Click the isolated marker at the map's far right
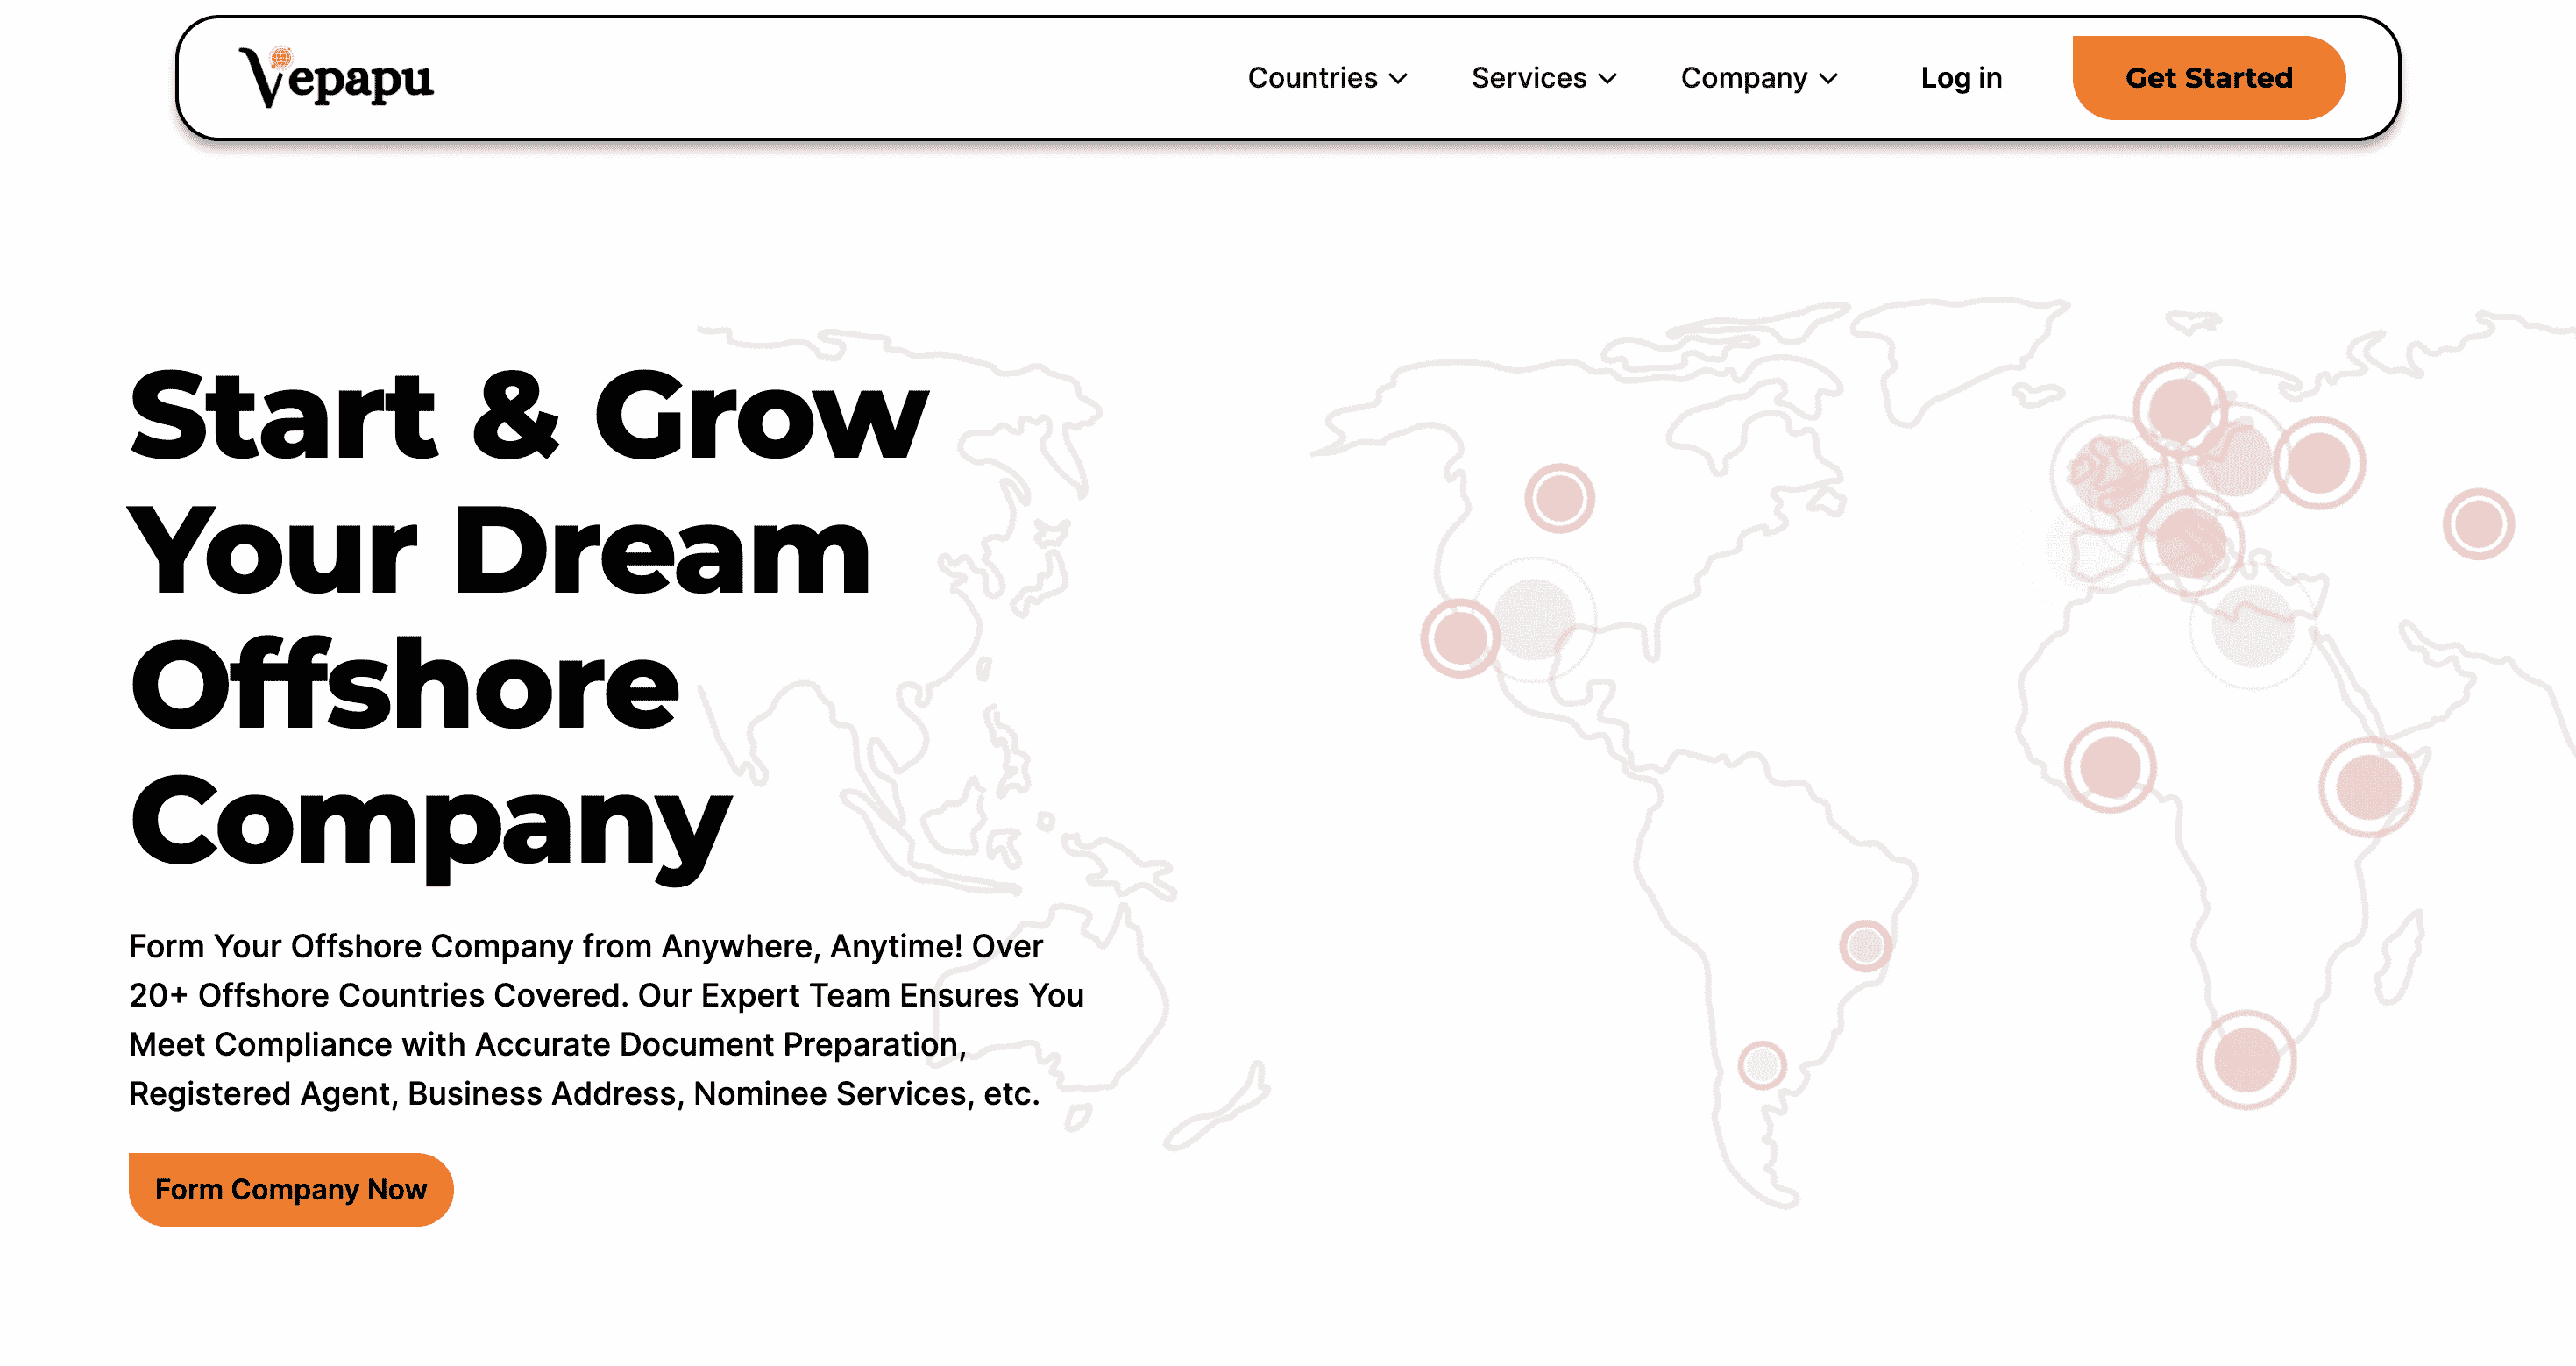 click(x=2478, y=523)
